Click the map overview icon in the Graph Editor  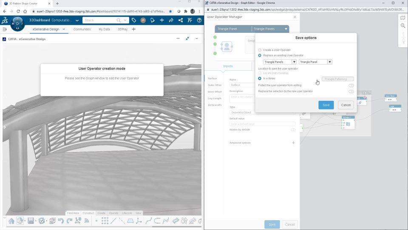[x=403, y=18]
